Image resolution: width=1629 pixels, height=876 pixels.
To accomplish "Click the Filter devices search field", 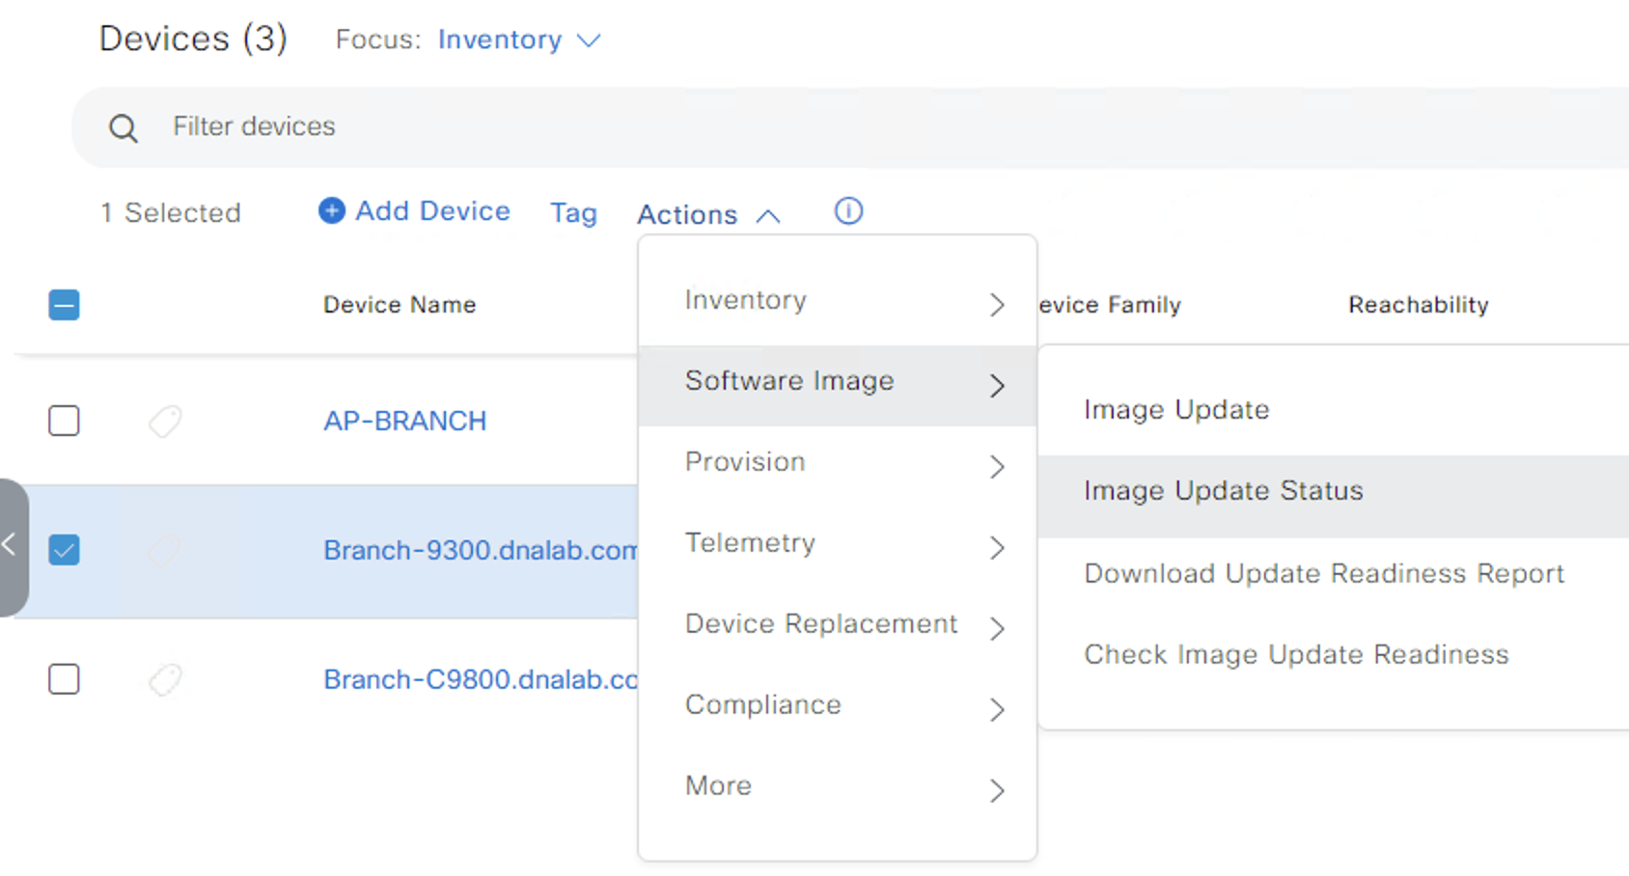I will [849, 127].
